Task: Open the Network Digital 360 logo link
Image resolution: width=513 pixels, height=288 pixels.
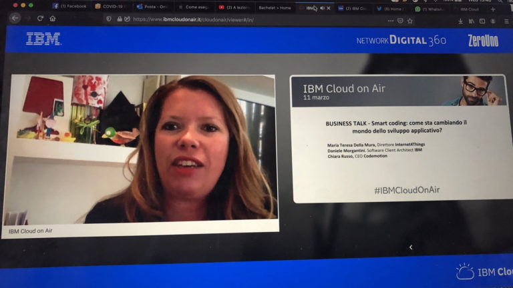Action: (x=401, y=41)
